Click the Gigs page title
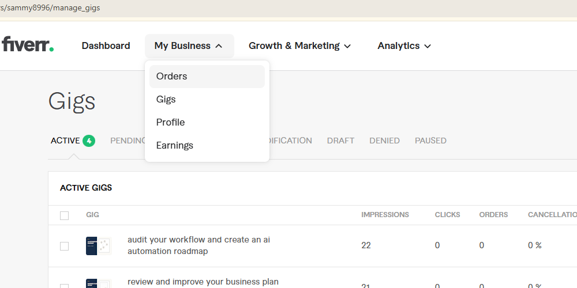This screenshot has width=577, height=288. [x=72, y=102]
